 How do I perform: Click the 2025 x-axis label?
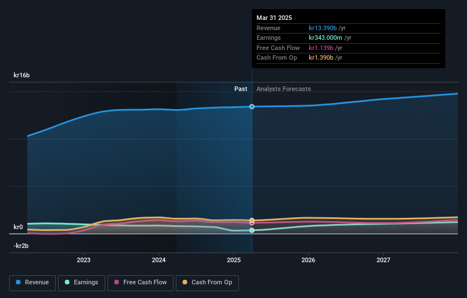[234, 260]
